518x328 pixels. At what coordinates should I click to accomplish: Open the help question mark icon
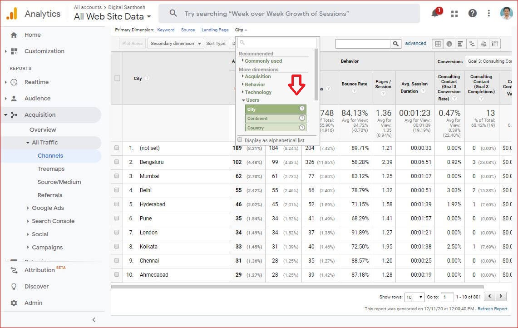pyautogui.click(x=472, y=14)
